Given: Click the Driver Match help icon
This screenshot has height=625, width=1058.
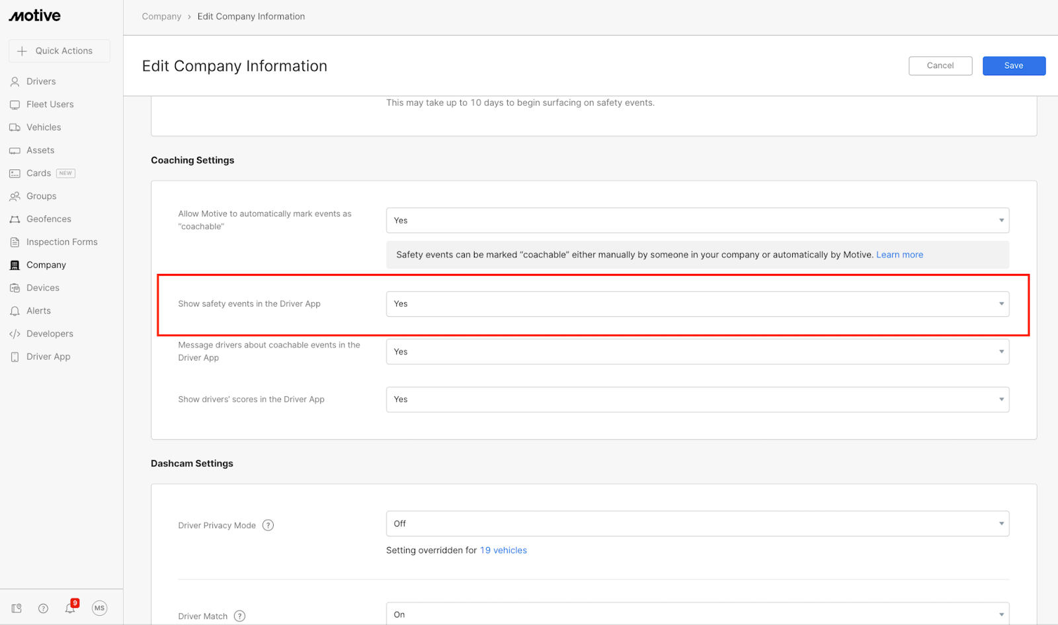Looking at the screenshot, I should [240, 616].
